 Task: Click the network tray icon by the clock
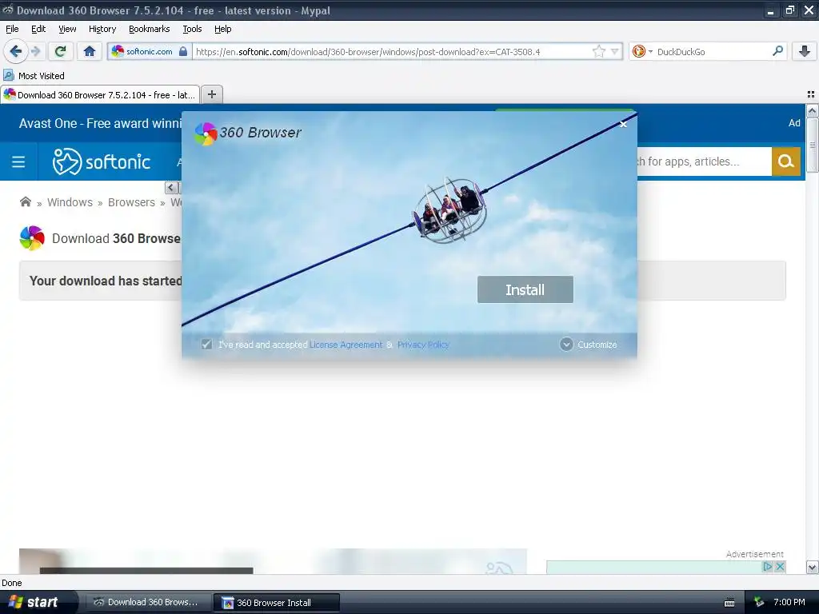tap(759, 603)
